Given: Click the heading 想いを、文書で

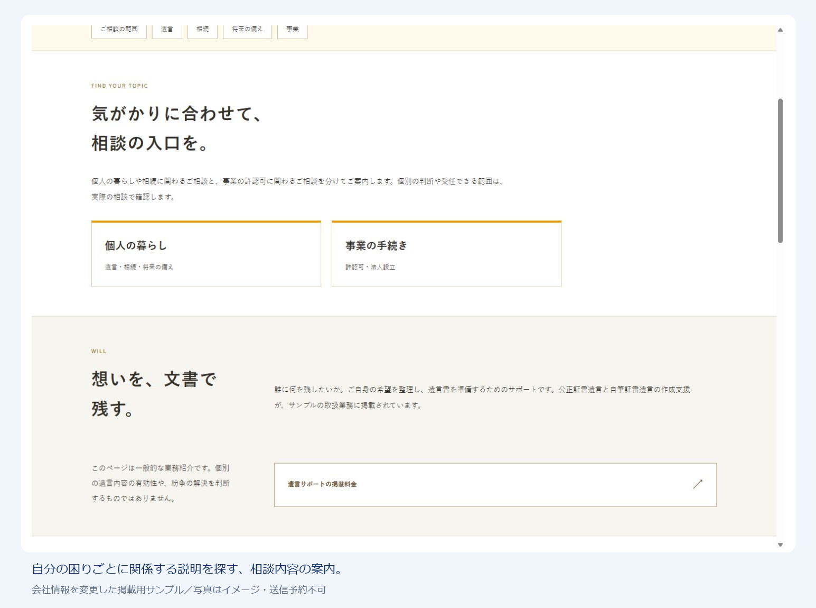Looking at the screenshot, I should (154, 379).
